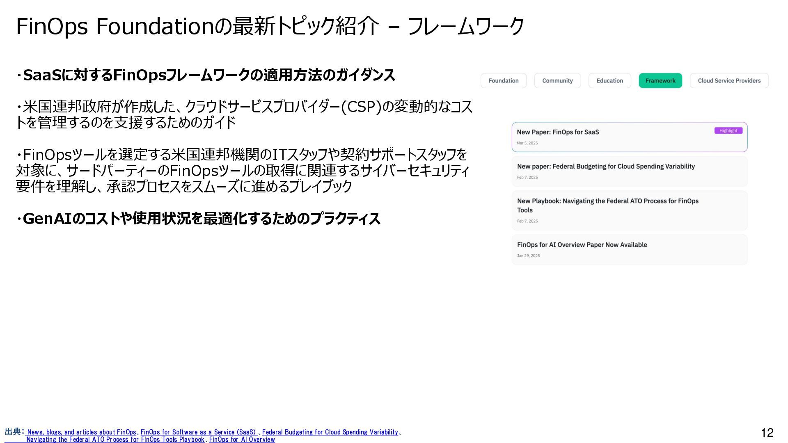Open the Cloud Service Providers tab
This screenshot has width=788, height=443.
729,81
